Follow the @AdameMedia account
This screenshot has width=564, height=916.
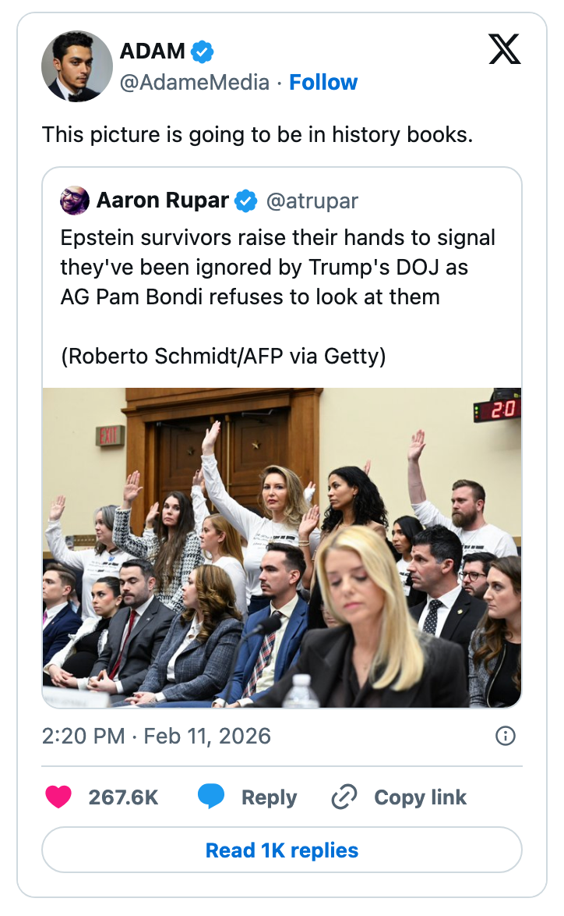click(323, 82)
